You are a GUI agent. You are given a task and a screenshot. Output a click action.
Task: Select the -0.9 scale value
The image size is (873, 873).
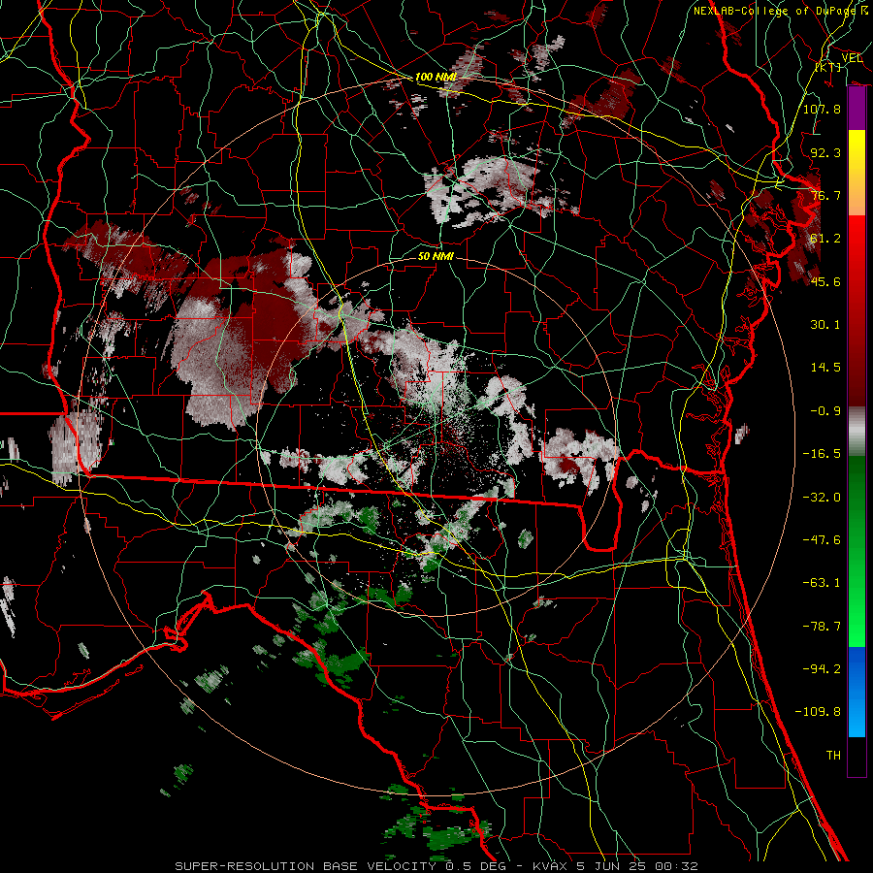825,411
